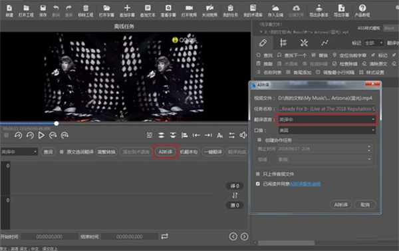Viewport: 399px width, 251px height.
Task: Click the 查看字幕 toolbar icon
Action: click(168, 11)
